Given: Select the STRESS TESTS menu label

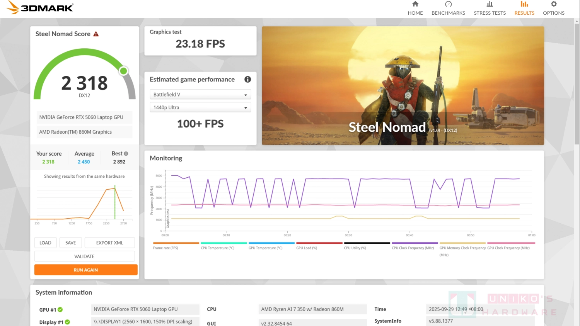Looking at the screenshot, I should click(490, 13).
